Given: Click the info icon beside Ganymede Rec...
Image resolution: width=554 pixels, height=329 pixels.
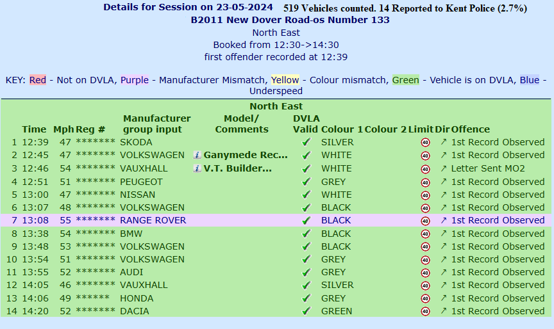Looking at the screenshot, I should pos(197,155).
